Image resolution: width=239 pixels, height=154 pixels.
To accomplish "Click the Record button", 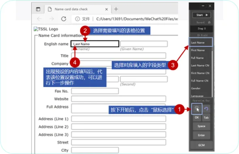I will tap(200, 23).
